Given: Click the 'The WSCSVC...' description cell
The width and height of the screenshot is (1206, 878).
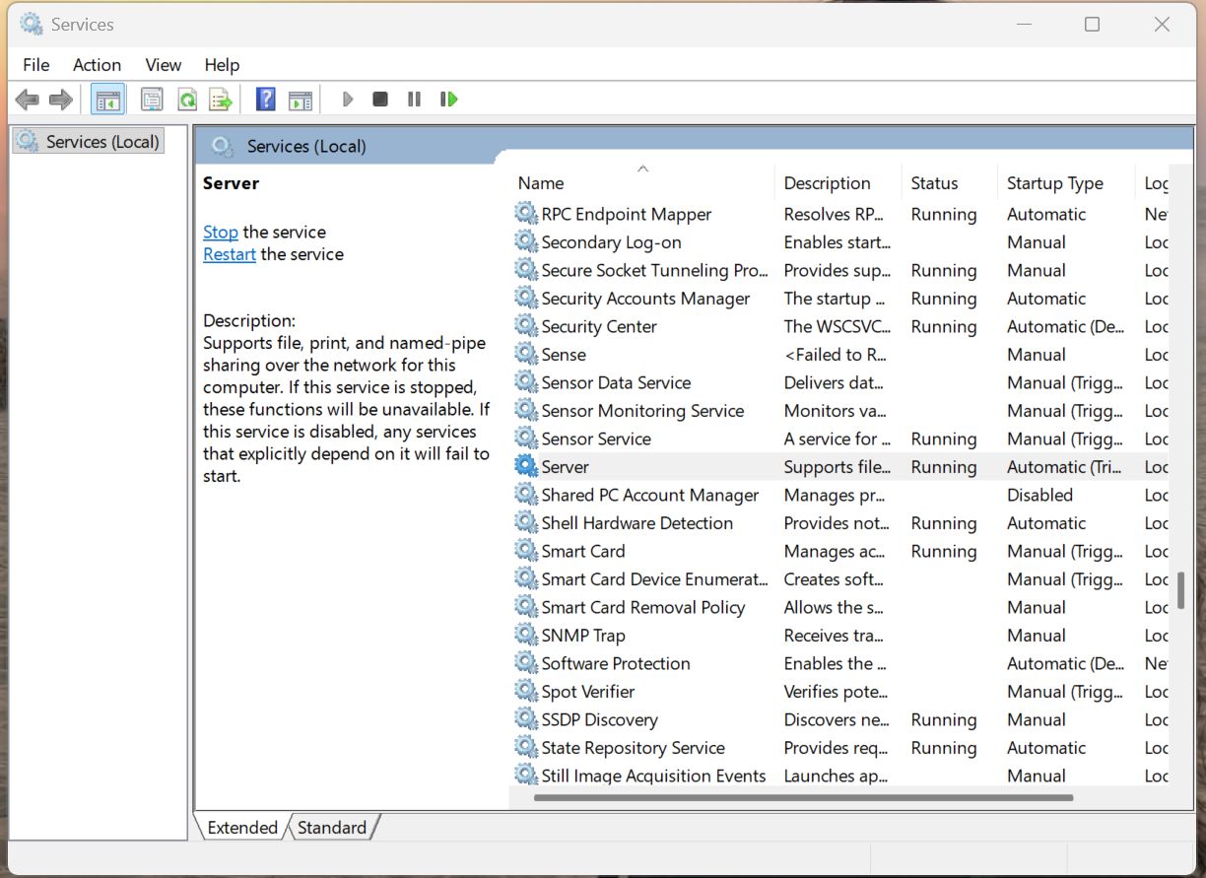Looking at the screenshot, I should [837, 326].
